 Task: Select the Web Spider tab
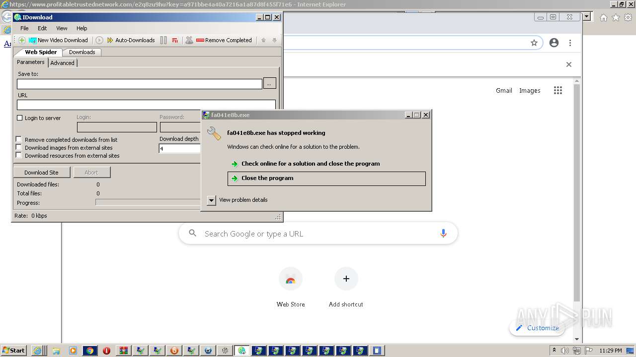41,52
